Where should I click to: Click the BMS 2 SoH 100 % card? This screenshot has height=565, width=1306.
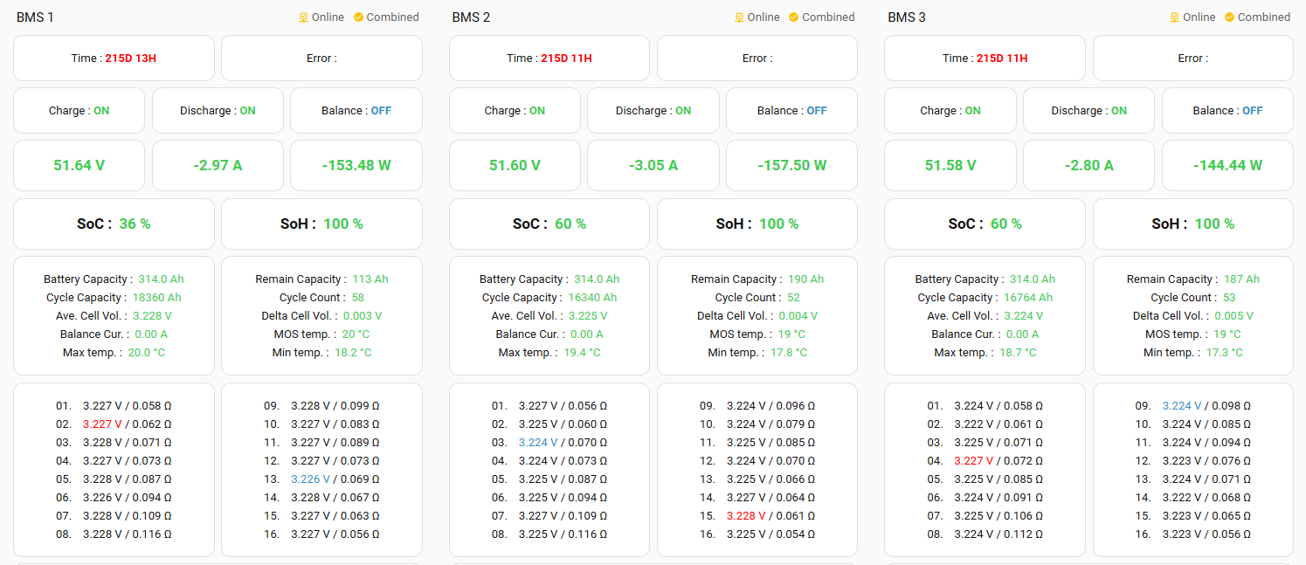[757, 224]
